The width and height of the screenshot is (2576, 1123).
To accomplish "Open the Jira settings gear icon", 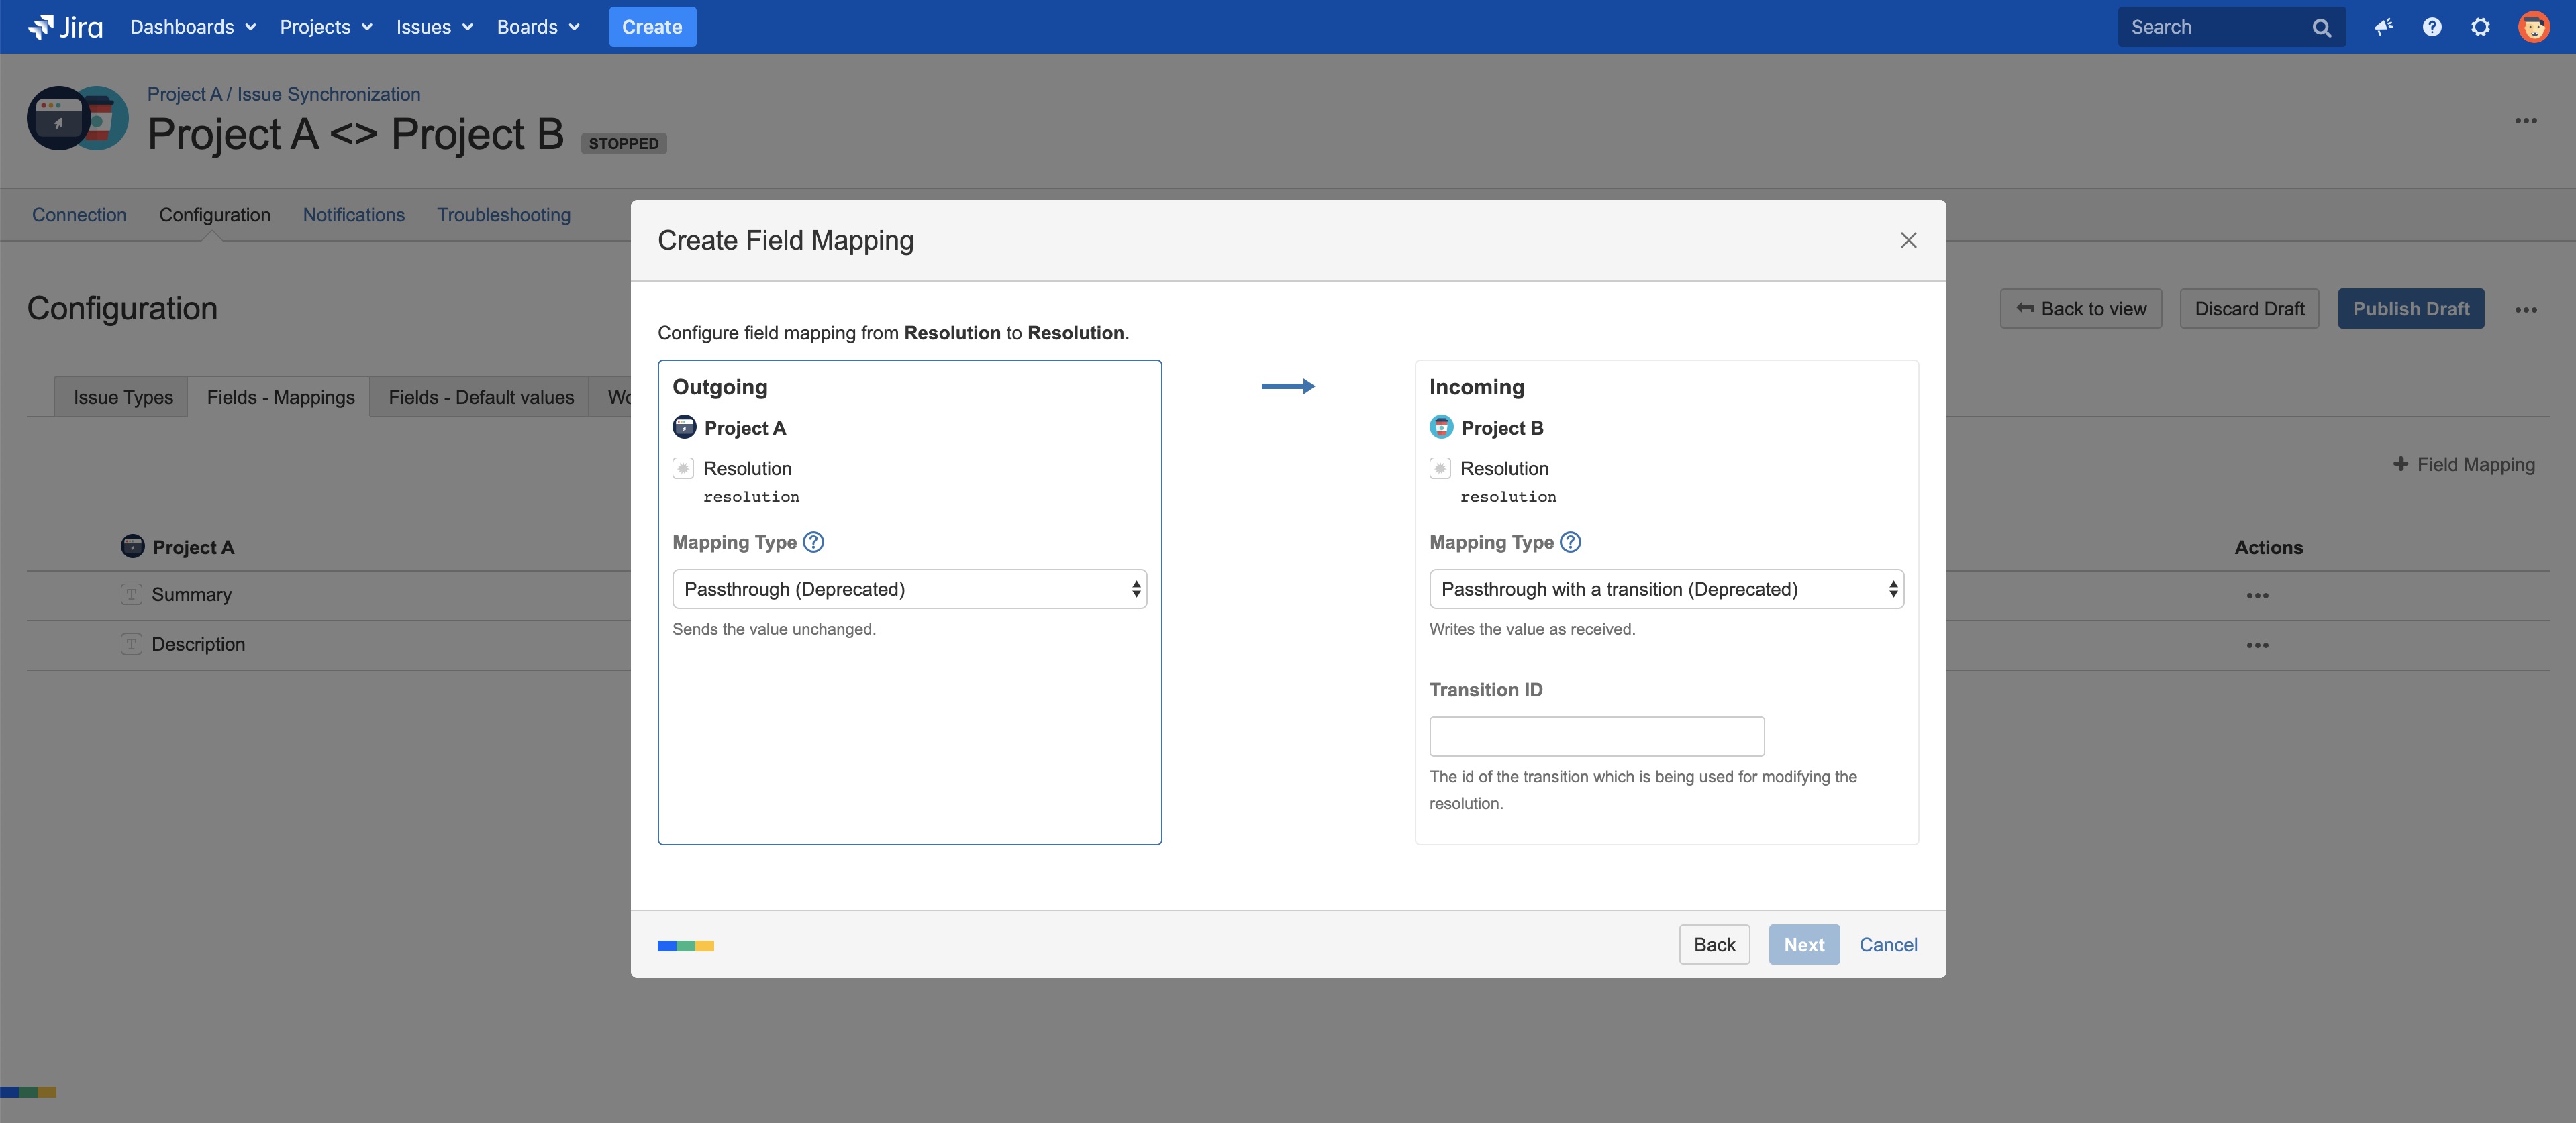I will (2480, 27).
